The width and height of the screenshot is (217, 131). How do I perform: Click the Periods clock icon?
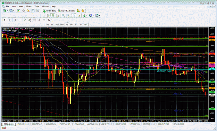click(x=91, y=15)
